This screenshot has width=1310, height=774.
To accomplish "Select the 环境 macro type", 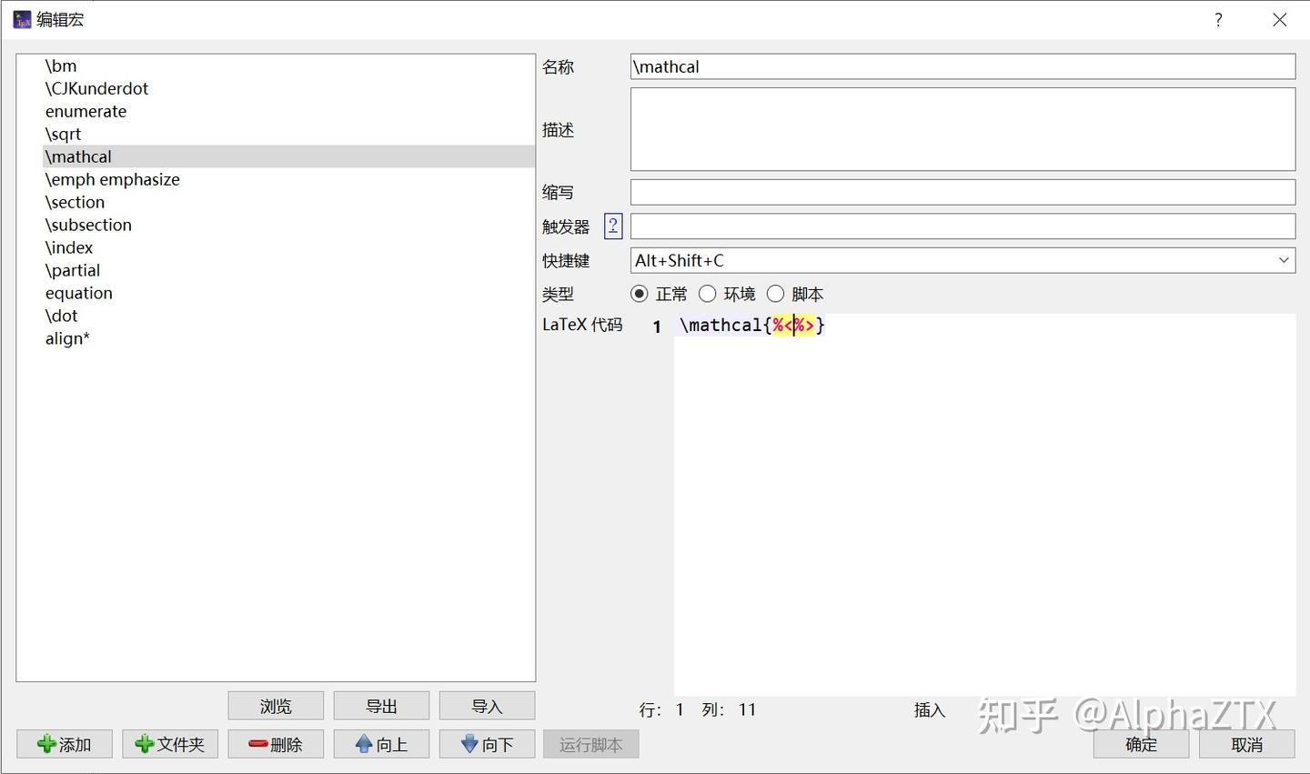I will (x=708, y=293).
